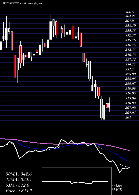Click the 361.2 price axis label
This screenshot has width=139, height=195.
pyautogui.click(x=129, y=21)
